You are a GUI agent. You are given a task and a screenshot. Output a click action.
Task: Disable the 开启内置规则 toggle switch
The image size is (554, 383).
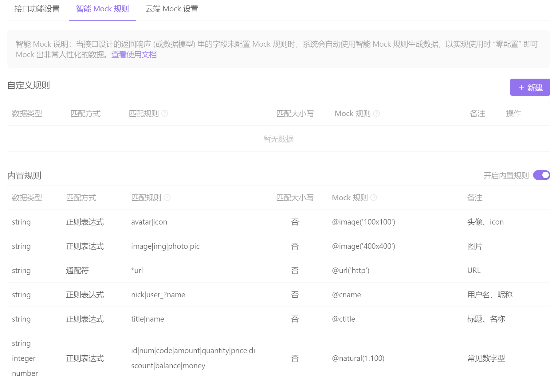point(541,175)
